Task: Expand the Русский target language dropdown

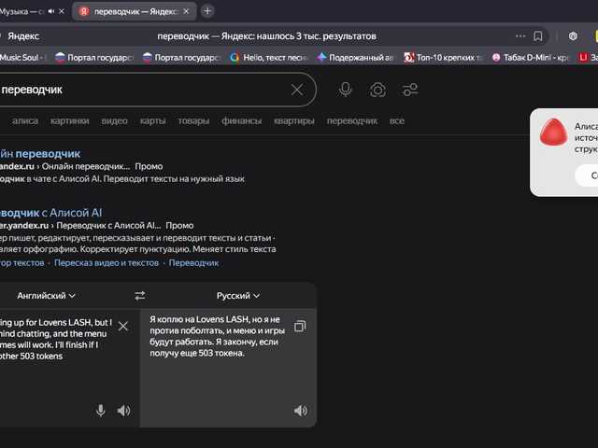Action: 238,296
